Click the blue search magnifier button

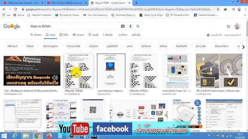[x=138, y=26]
